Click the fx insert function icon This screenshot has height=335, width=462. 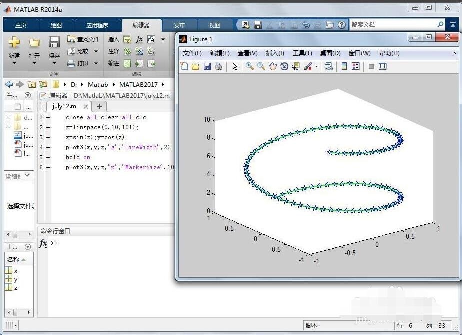[139, 39]
